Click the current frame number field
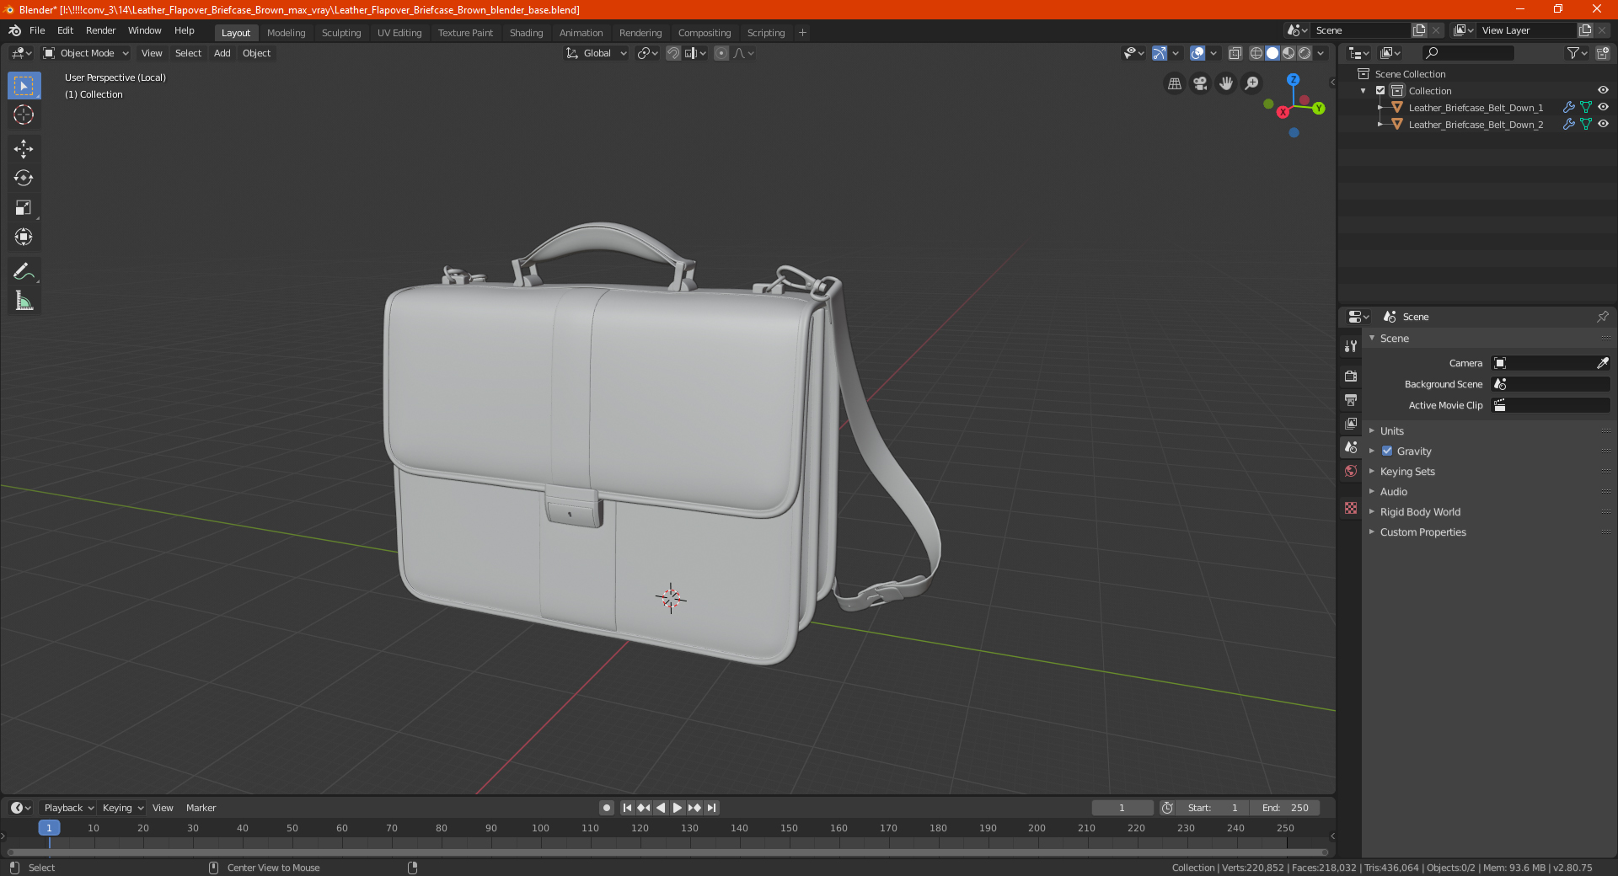The width and height of the screenshot is (1618, 876). coord(1122,808)
